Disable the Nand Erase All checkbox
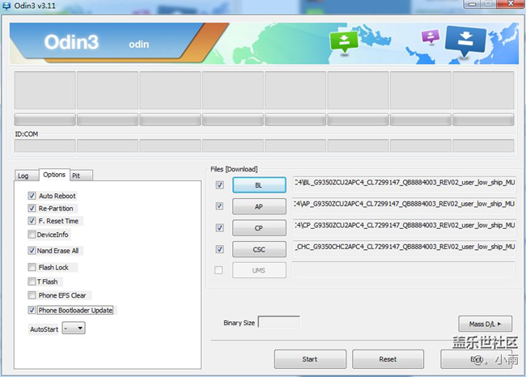 (32, 251)
